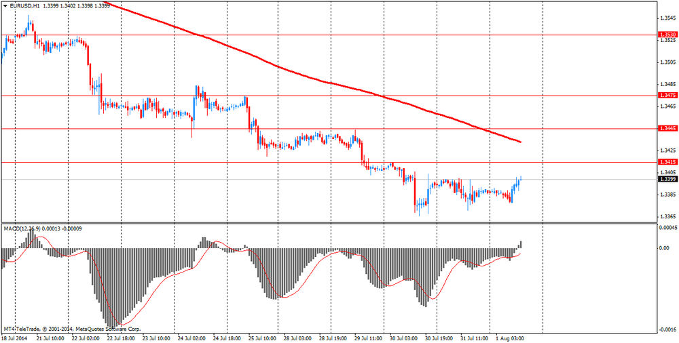Viewport: 679px width, 343px height.
Task: Click the 21 Jul 10:00 time label
Action: click(x=51, y=338)
